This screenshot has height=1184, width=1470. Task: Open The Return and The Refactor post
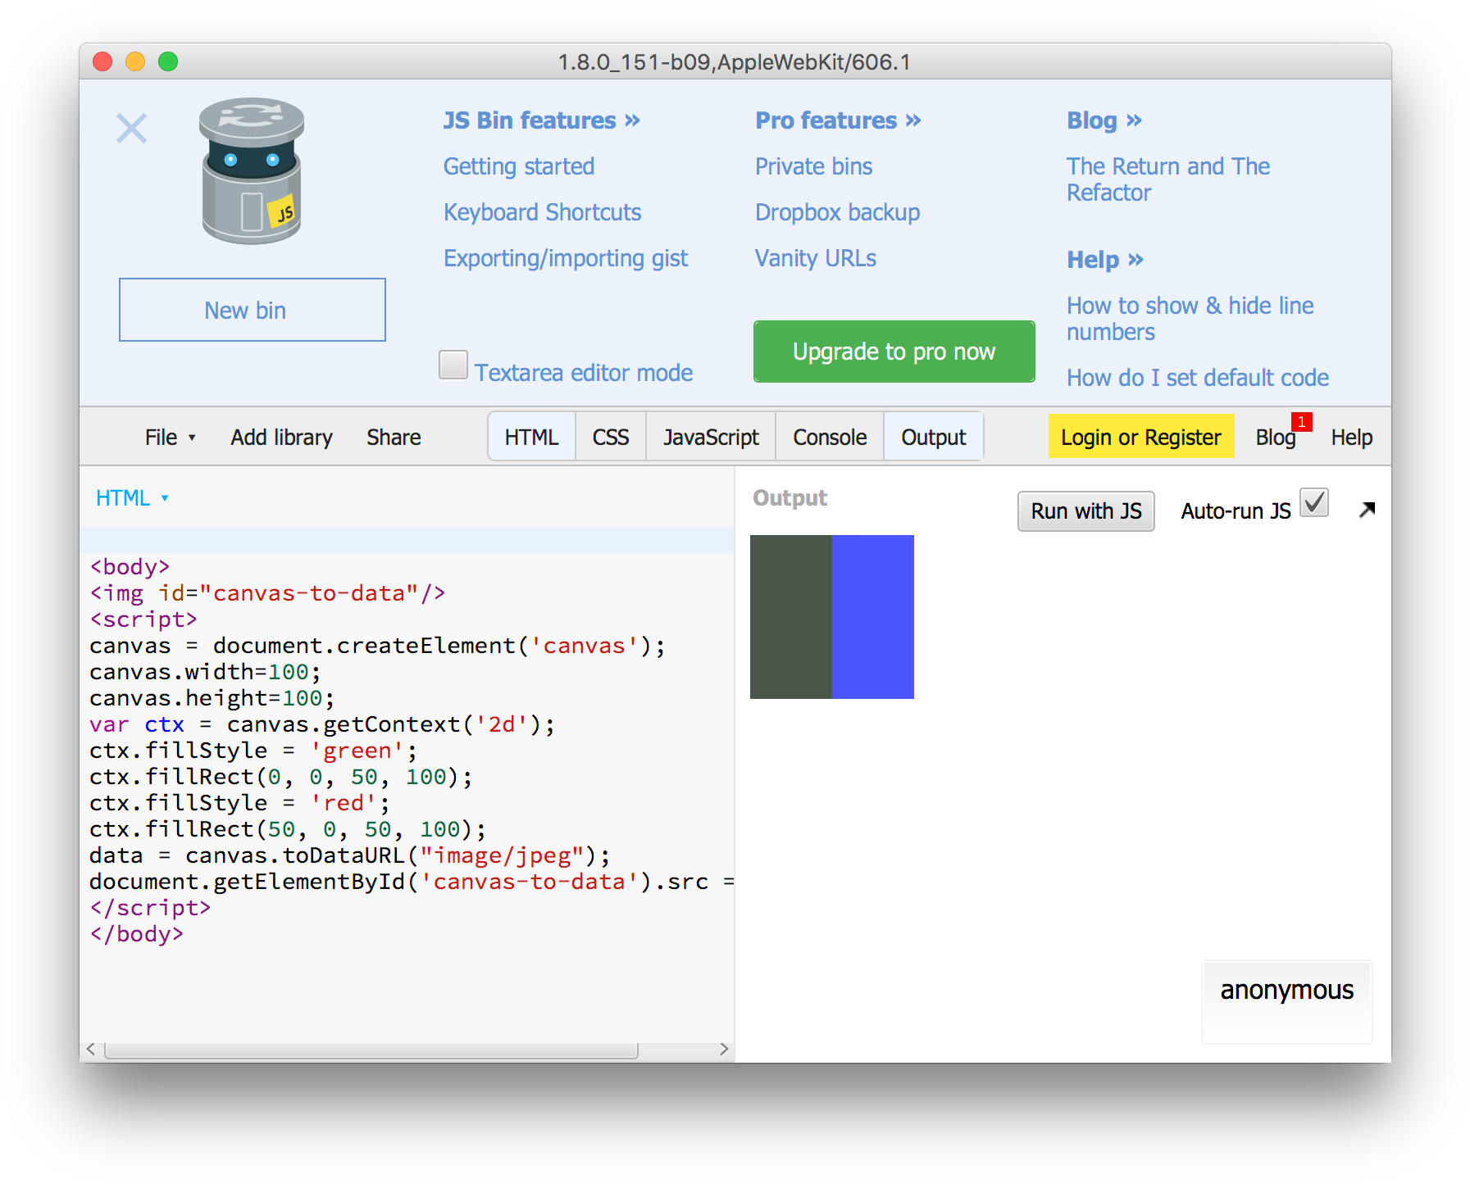tap(1168, 179)
